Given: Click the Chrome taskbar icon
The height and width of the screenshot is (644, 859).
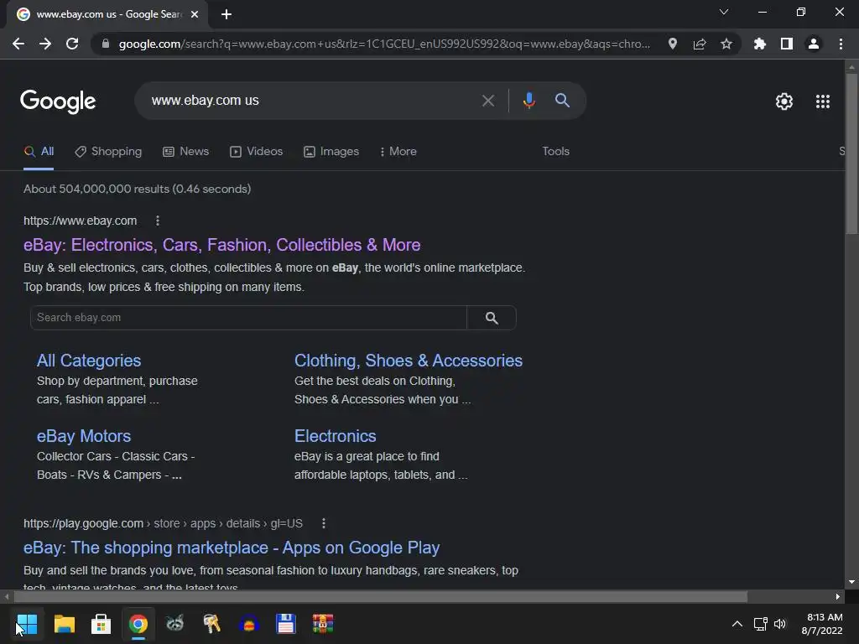Looking at the screenshot, I should pos(138,624).
